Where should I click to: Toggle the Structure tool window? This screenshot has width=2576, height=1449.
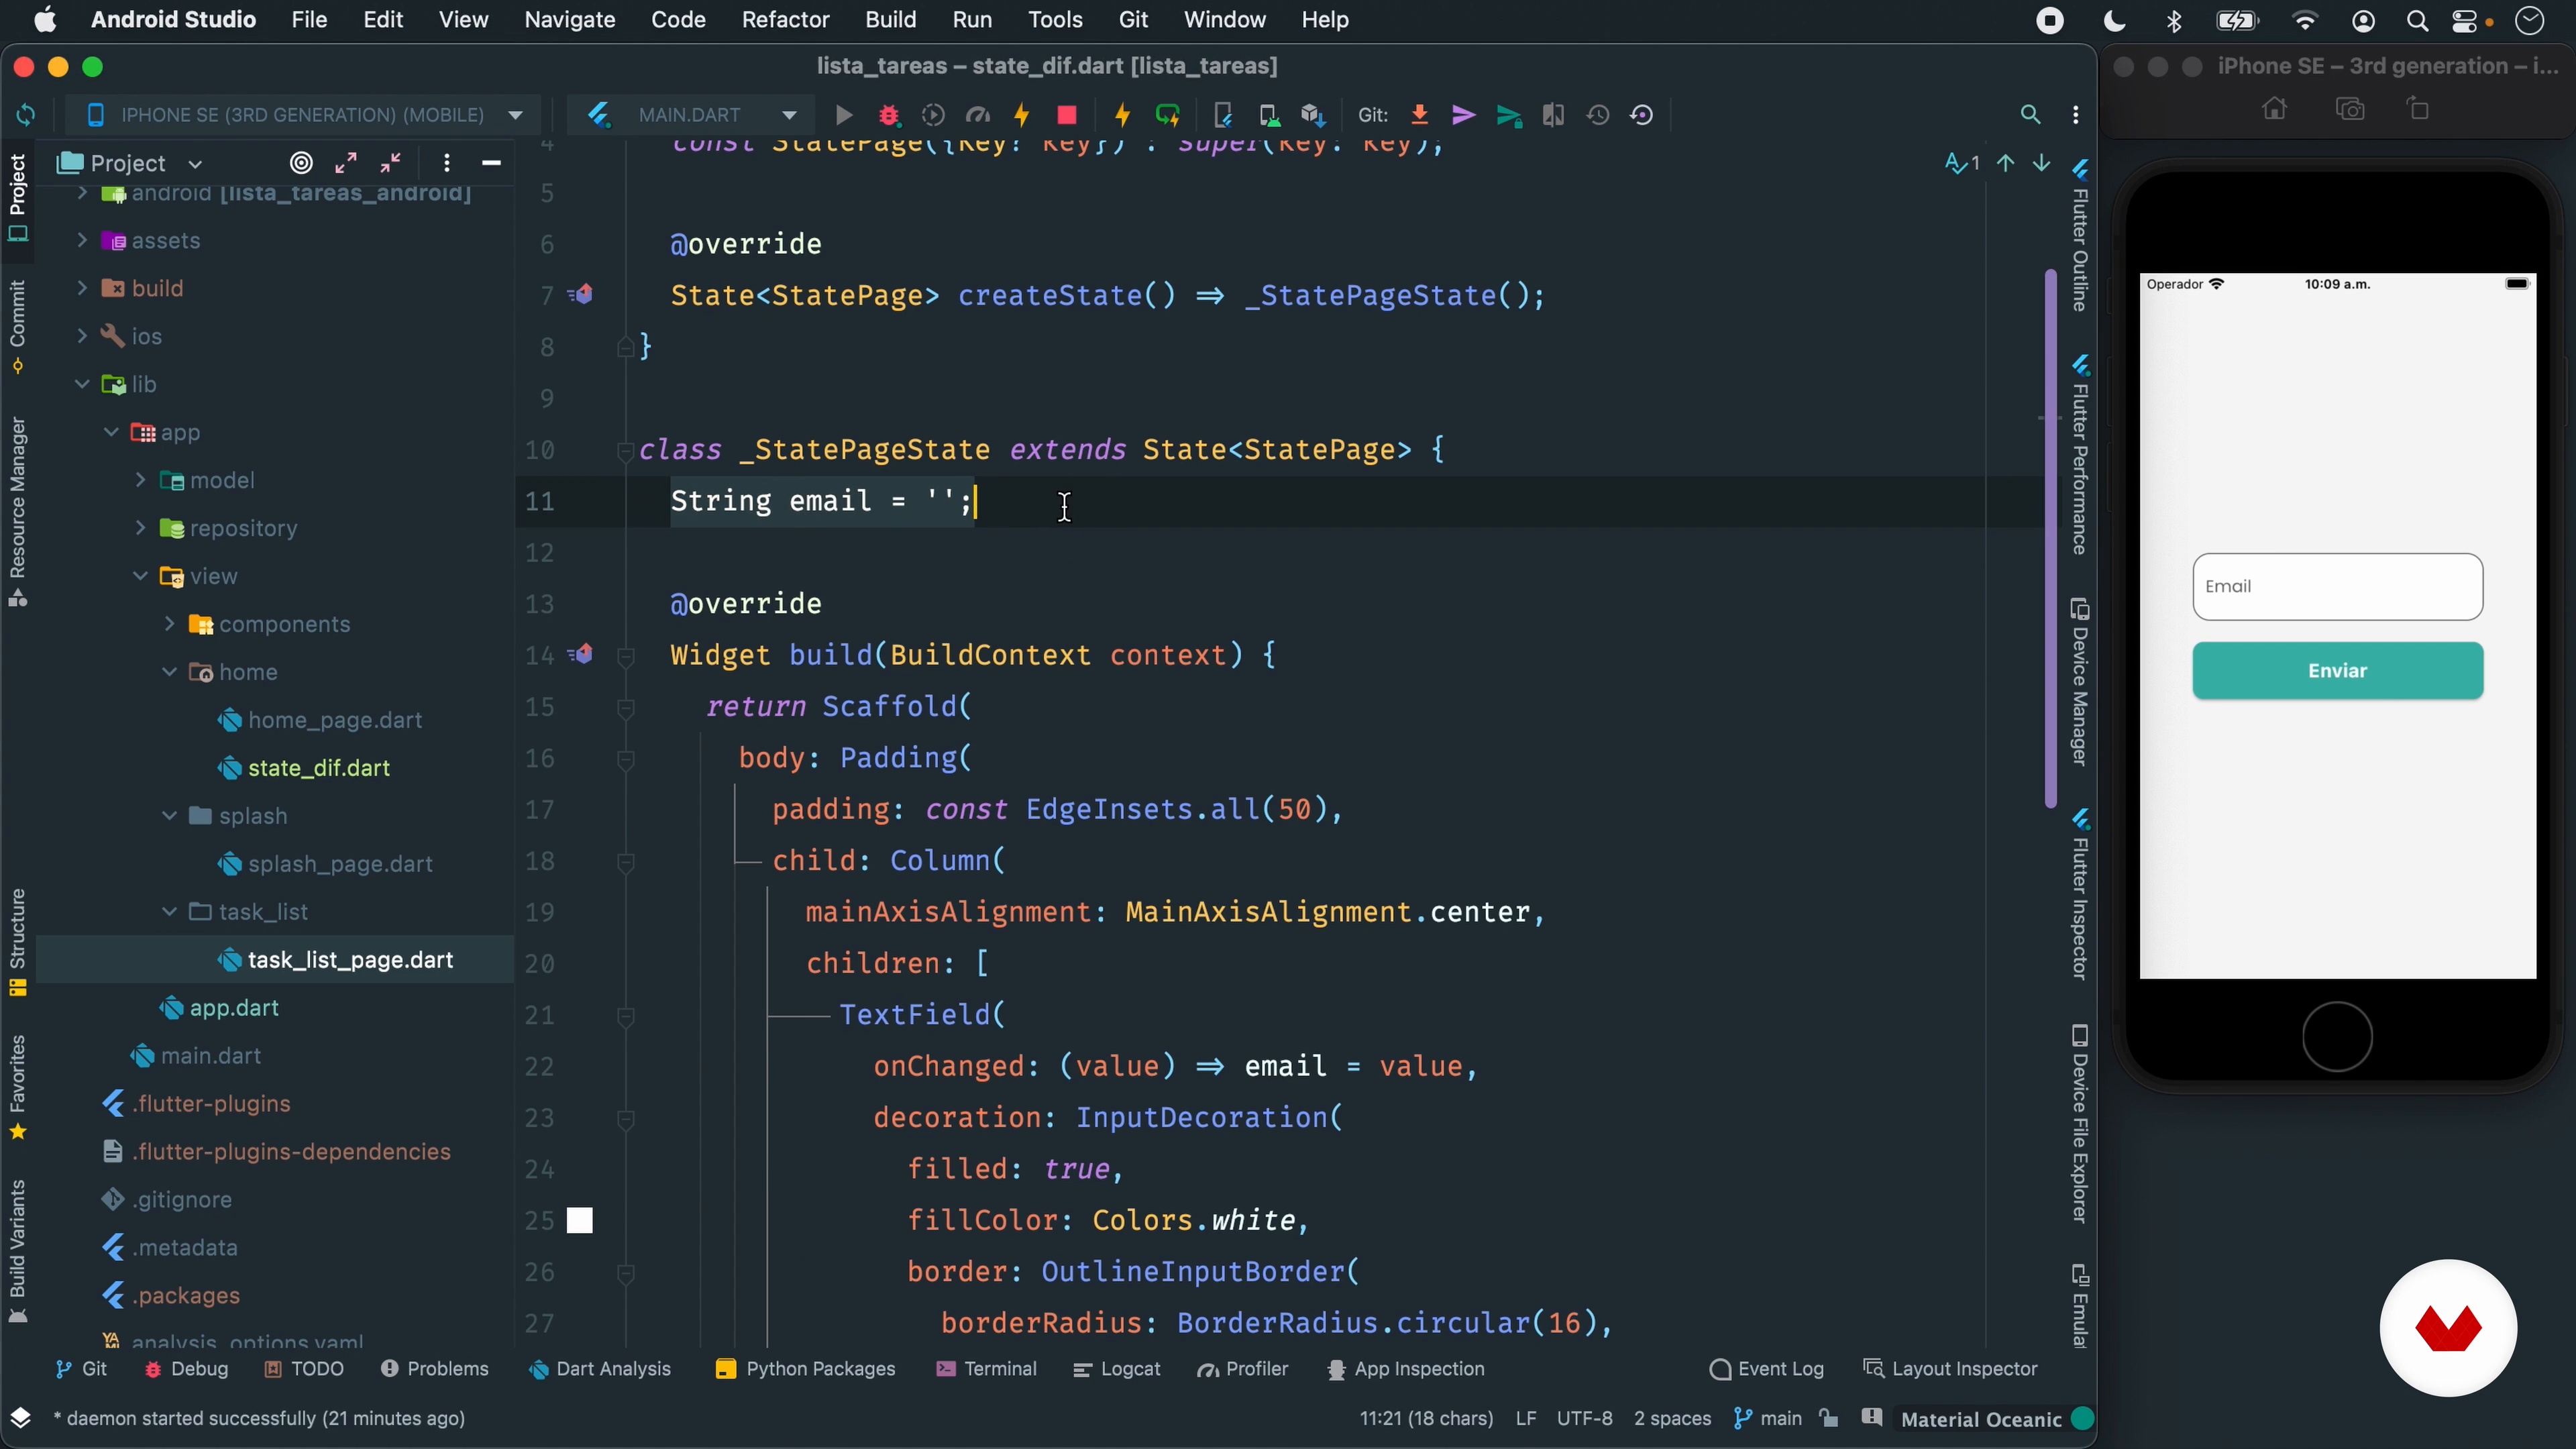click(x=17, y=942)
